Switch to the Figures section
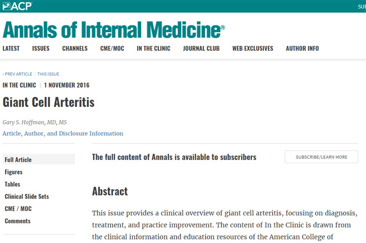 13,172
